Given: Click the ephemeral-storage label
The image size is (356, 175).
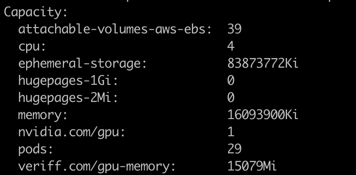Looking at the screenshot, I should (82, 64).
